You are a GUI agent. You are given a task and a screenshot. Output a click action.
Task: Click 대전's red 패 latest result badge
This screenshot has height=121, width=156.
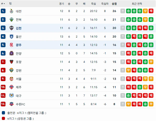(x=151, y=11)
